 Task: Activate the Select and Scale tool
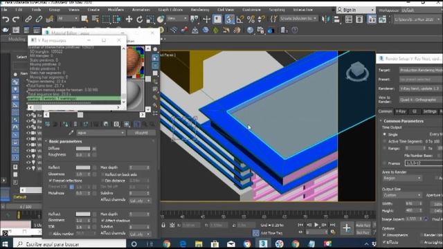coord(150,19)
